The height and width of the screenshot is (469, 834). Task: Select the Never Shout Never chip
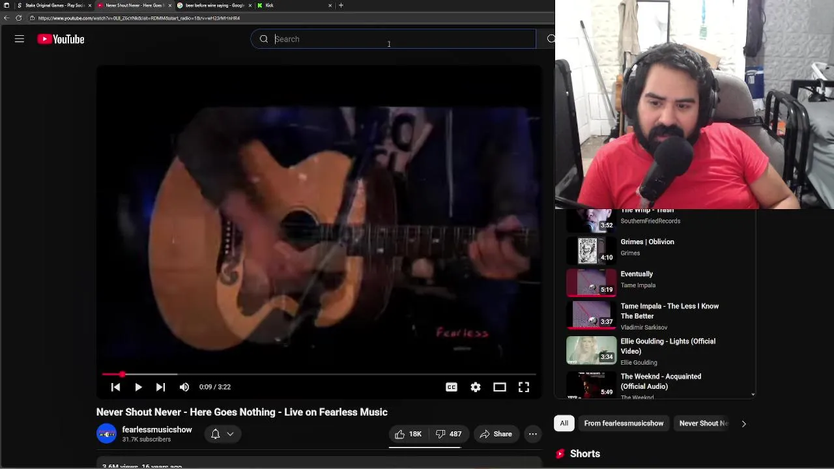pyautogui.click(x=703, y=423)
